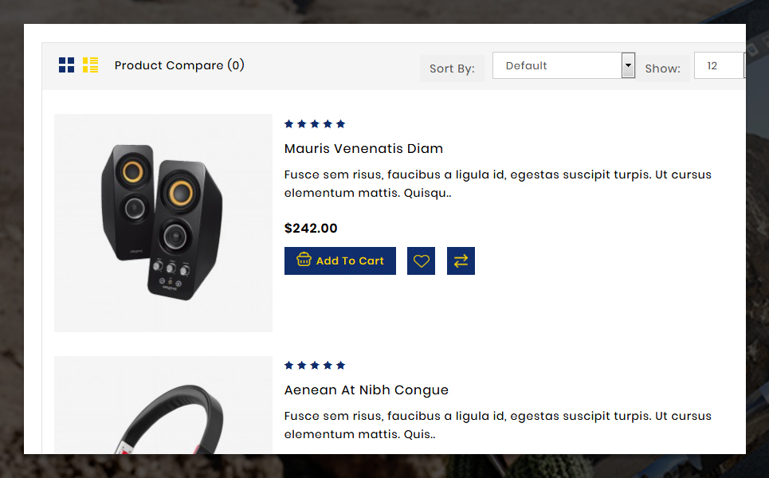
Task: Switch to list view layout
Action: tap(90, 65)
